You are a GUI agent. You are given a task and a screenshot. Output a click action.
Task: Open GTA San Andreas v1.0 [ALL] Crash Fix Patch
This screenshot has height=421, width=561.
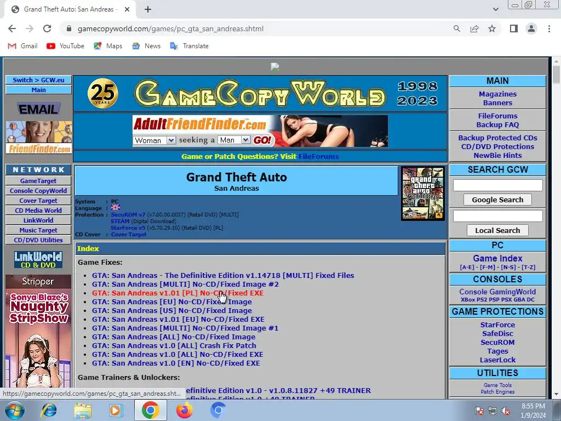pos(174,345)
